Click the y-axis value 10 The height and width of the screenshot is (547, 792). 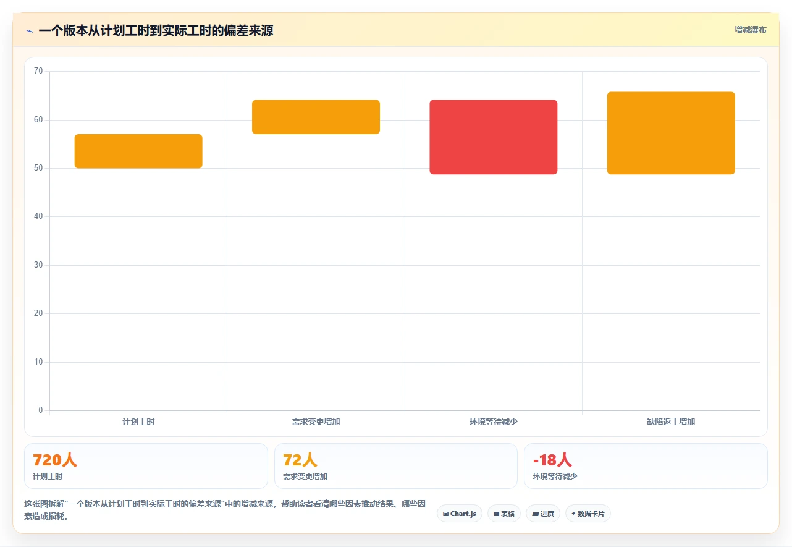[x=38, y=362]
